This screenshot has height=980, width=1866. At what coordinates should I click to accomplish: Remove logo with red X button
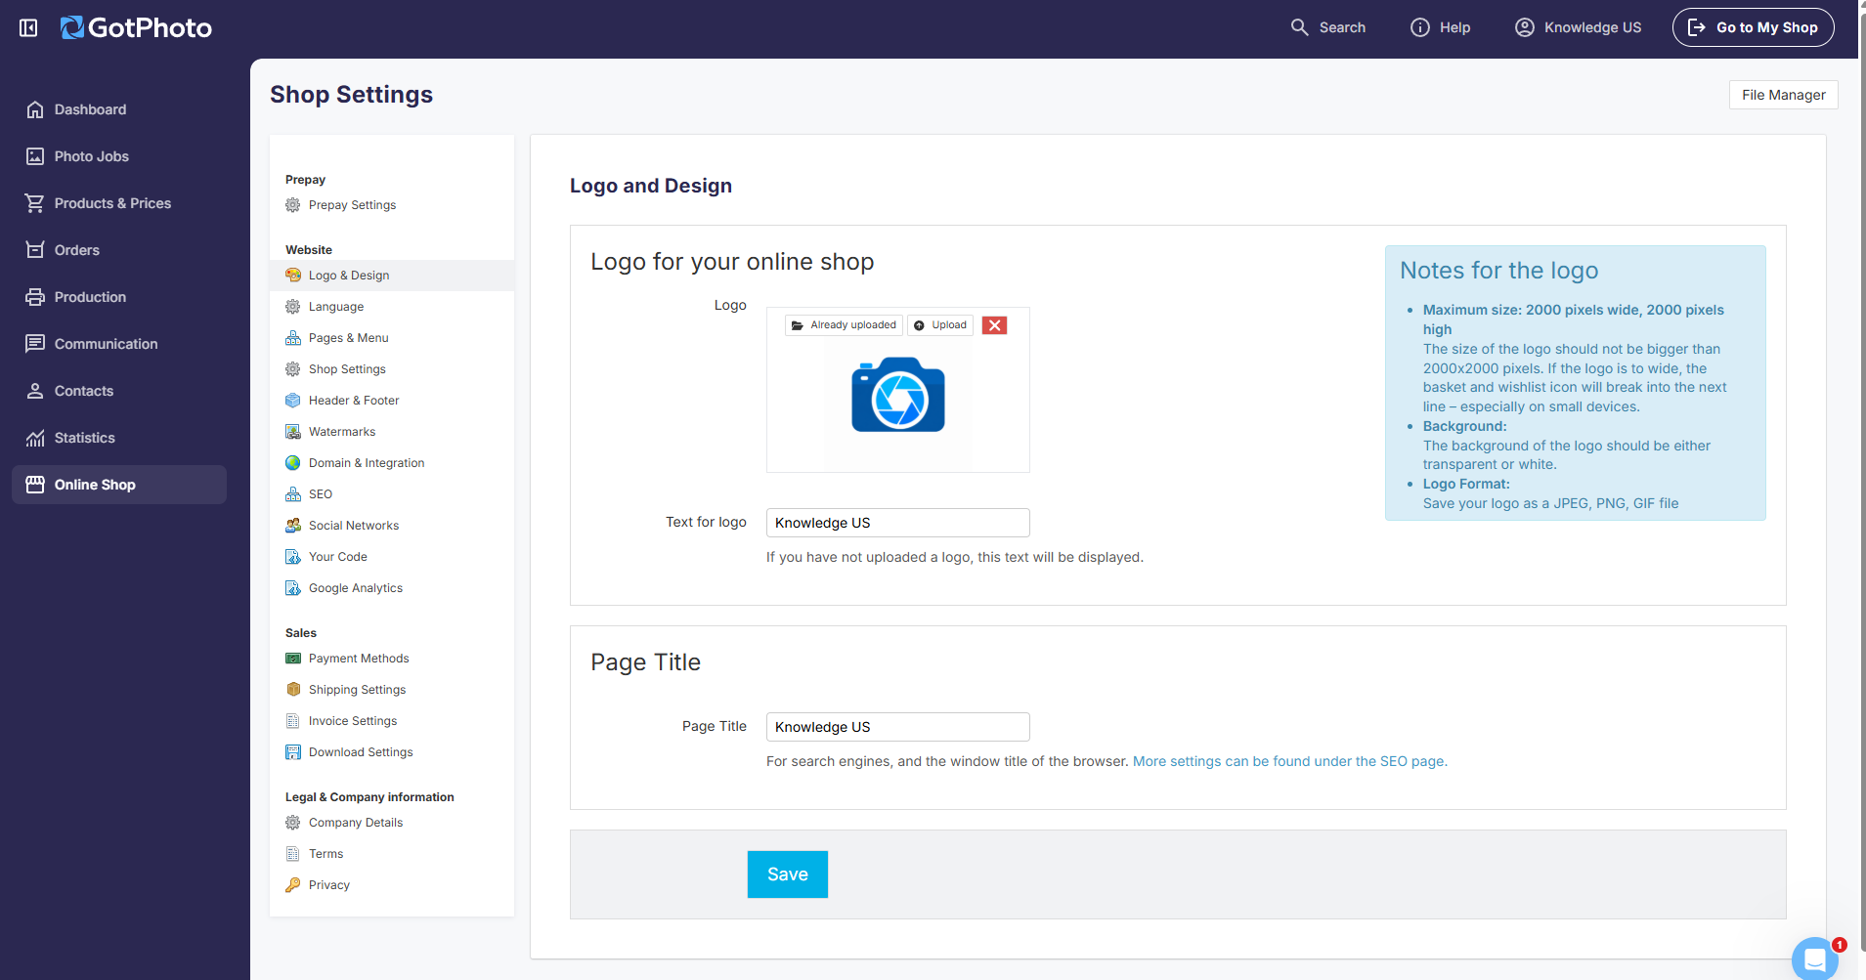coord(994,325)
